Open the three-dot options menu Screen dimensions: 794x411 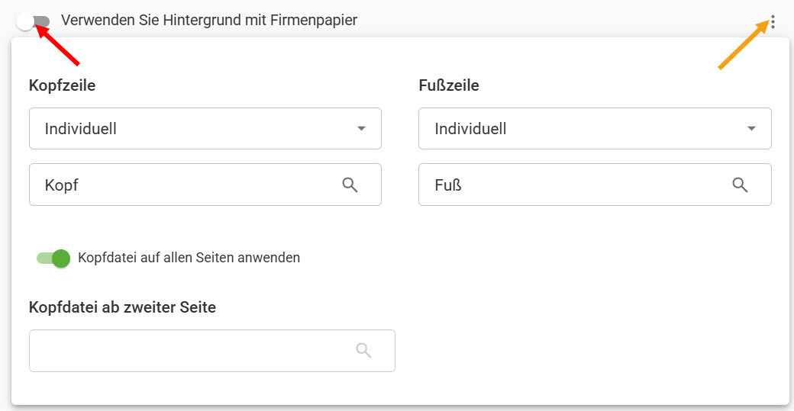point(773,22)
